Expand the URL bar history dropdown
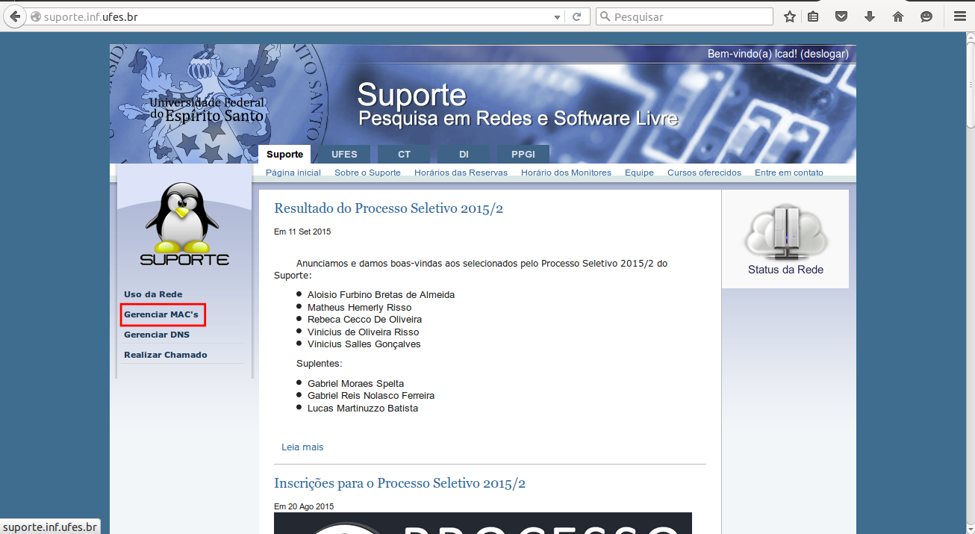This screenshot has width=975, height=534. point(557,16)
